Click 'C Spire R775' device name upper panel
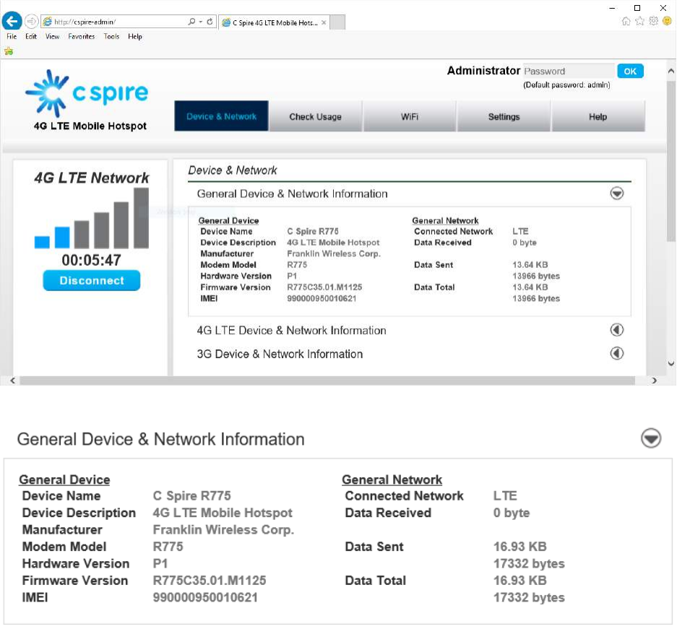The image size is (677, 629). click(313, 231)
